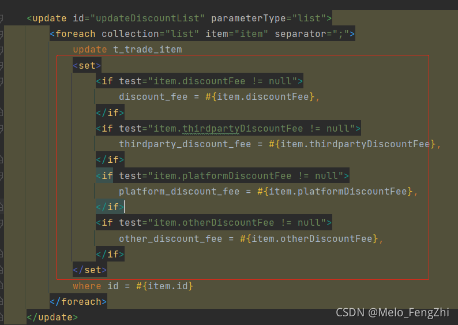458x325 pixels.
Task: Click the test="item.discountFee != null" condition
Action: pyautogui.click(x=208, y=81)
